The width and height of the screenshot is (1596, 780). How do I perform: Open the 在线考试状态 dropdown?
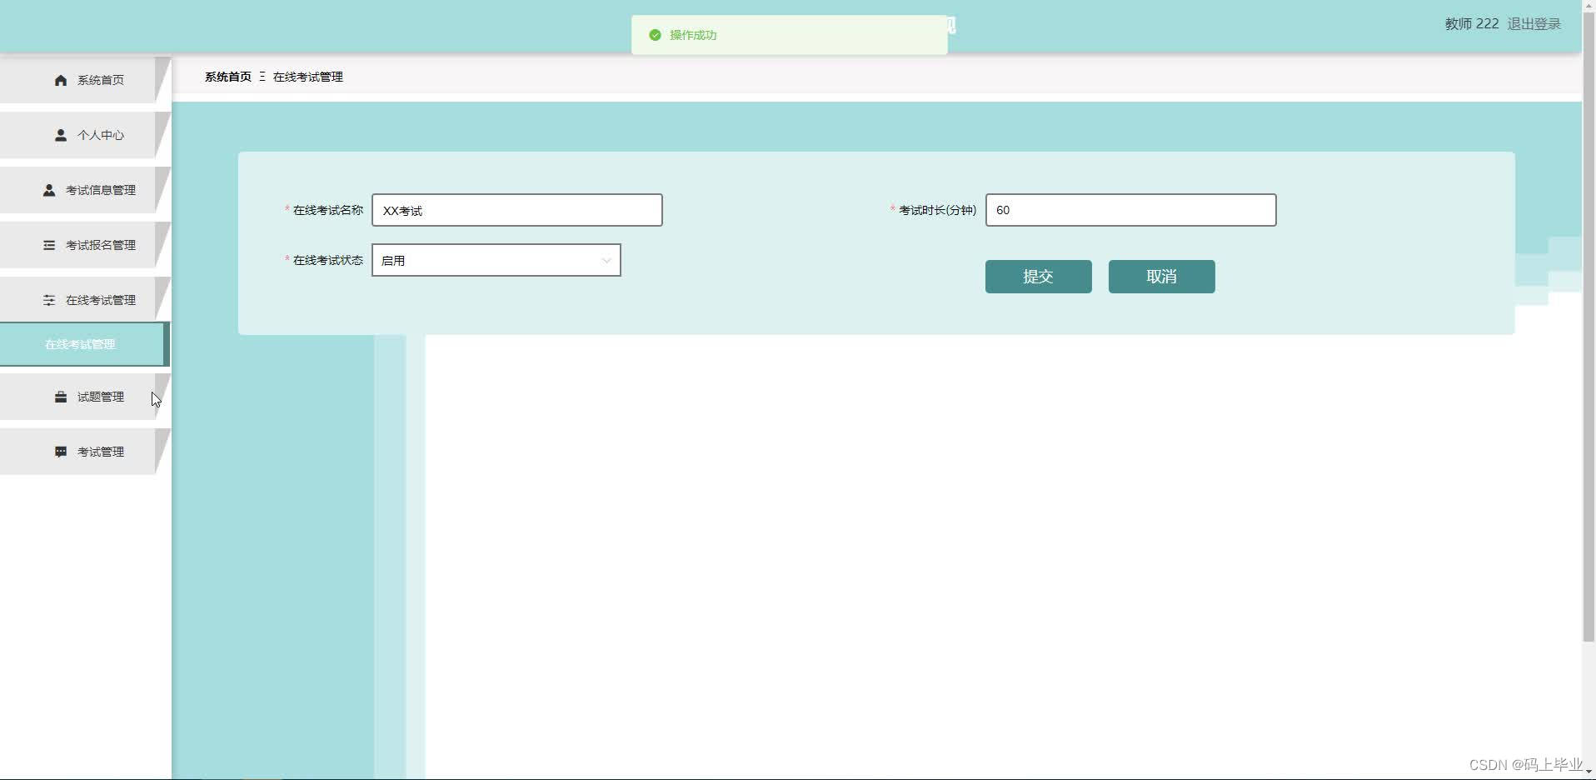[496, 260]
